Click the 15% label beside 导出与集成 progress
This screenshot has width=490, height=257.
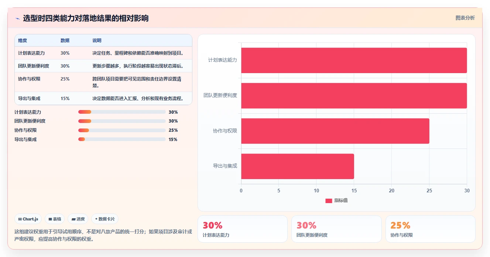[173, 139]
